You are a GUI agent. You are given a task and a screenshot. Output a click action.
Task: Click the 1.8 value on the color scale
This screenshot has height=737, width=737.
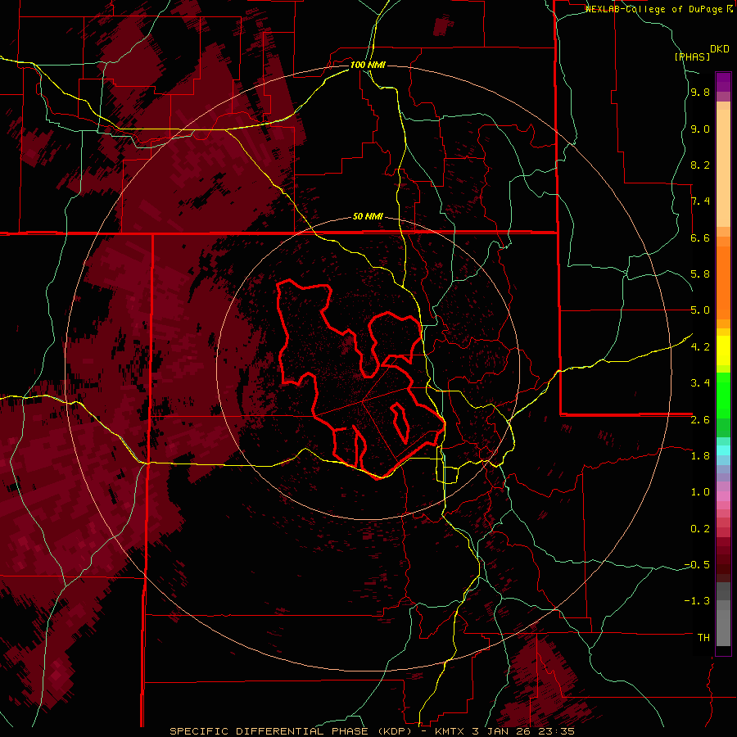700,456
